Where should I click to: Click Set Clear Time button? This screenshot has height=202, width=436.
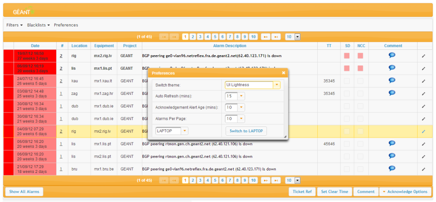(334, 191)
